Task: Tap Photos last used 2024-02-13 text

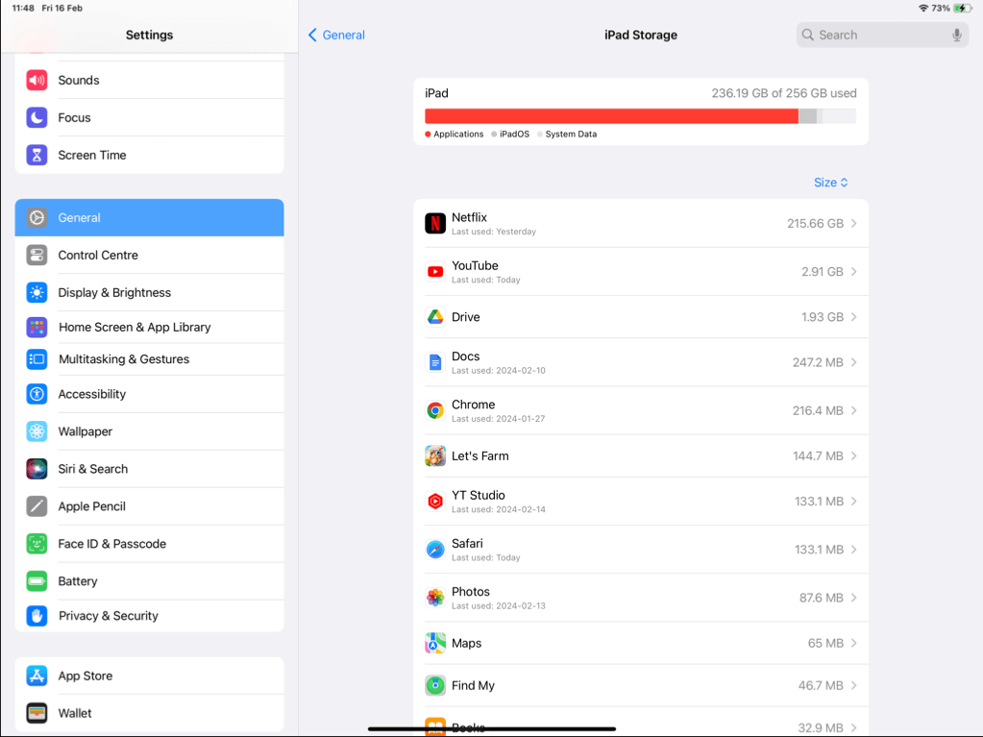Action: coord(499,606)
